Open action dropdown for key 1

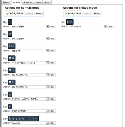(x=30, y=26)
